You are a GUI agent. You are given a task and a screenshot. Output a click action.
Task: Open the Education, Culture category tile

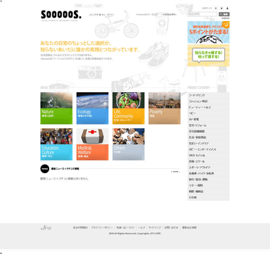click(x=56, y=144)
